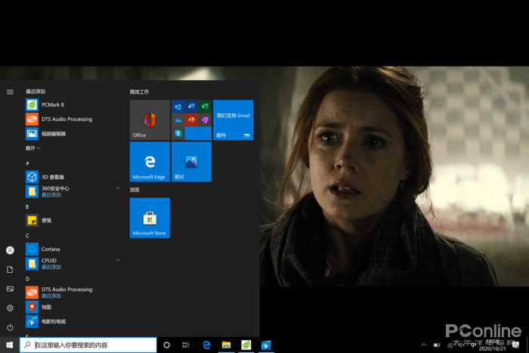Jump to letter C section header
529x353 pixels.
pos(27,236)
